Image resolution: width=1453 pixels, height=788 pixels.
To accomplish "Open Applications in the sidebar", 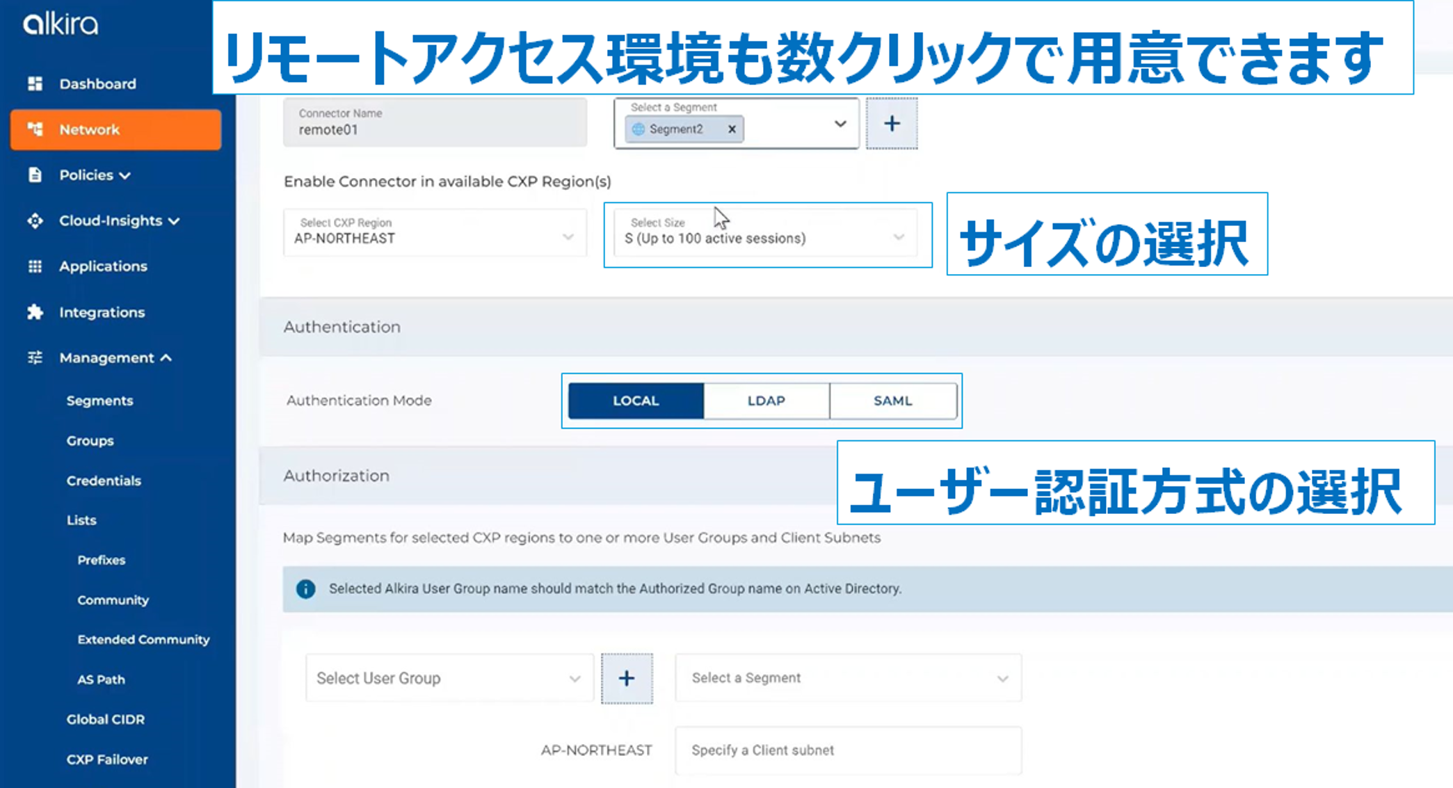I will [103, 266].
